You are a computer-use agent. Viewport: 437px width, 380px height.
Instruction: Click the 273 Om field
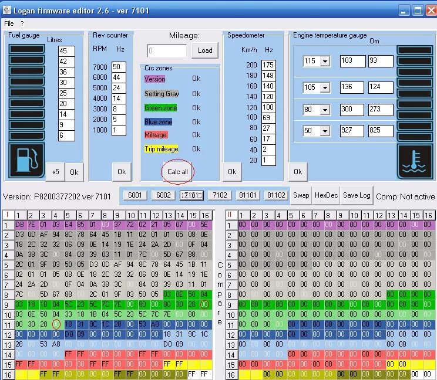pyautogui.click(x=381, y=110)
